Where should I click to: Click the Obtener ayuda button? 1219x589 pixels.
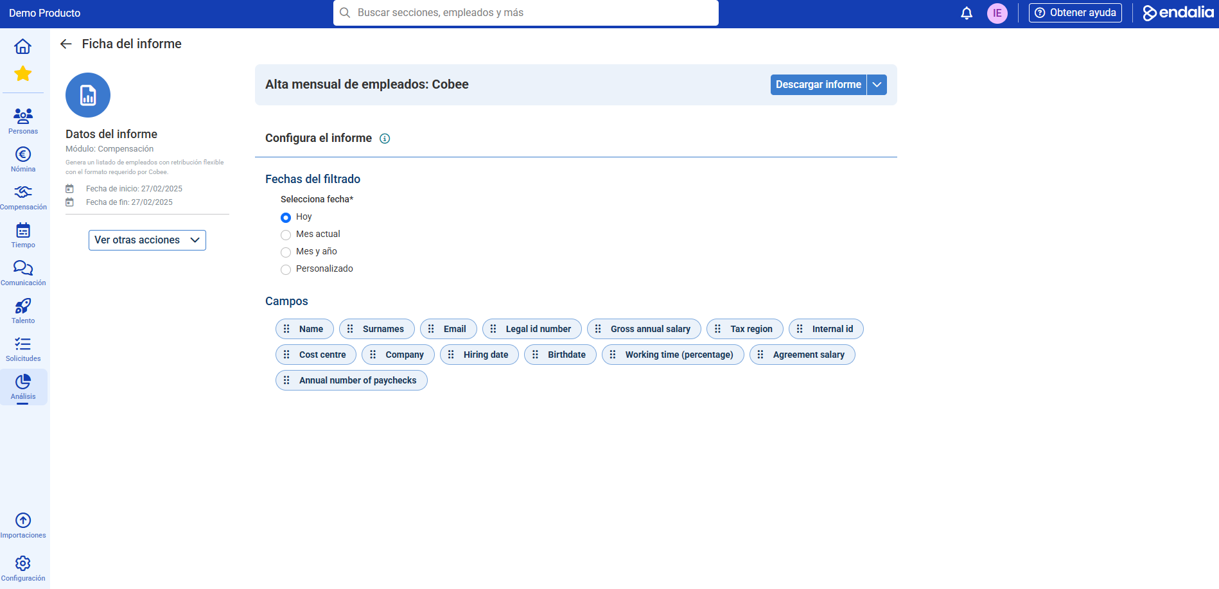pos(1075,13)
